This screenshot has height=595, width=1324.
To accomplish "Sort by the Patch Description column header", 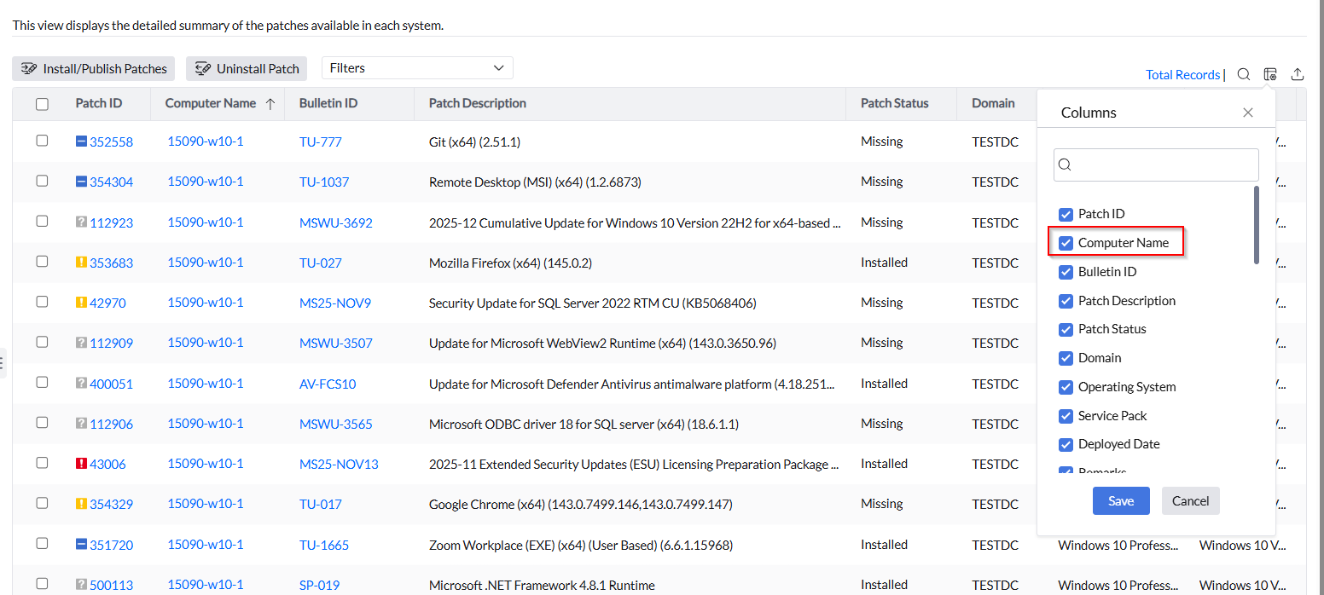I will click(478, 103).
